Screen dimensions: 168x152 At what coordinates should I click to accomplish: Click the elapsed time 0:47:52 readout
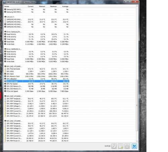pyautogui.click(x=108, y=146)
